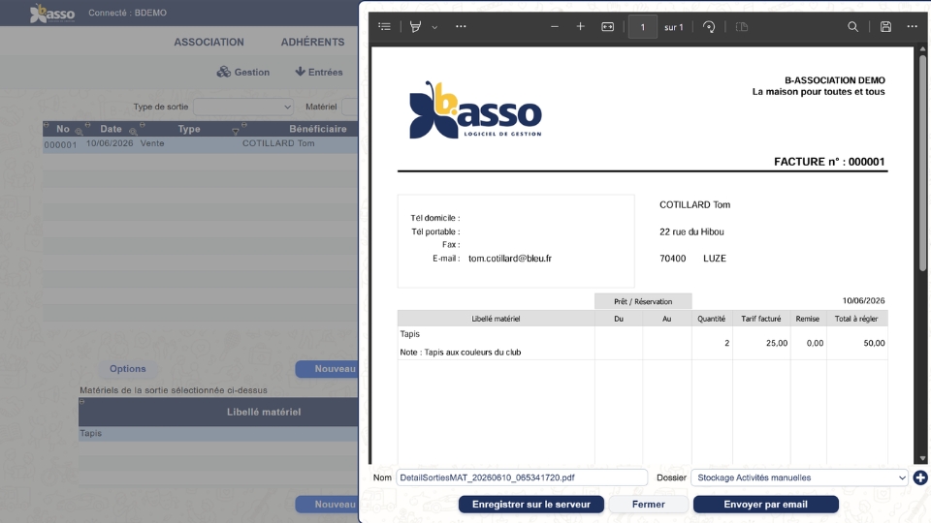Viewport: 931px width, 523px height.
Task: Click the search icon on No column
Action: click(79, 132)
